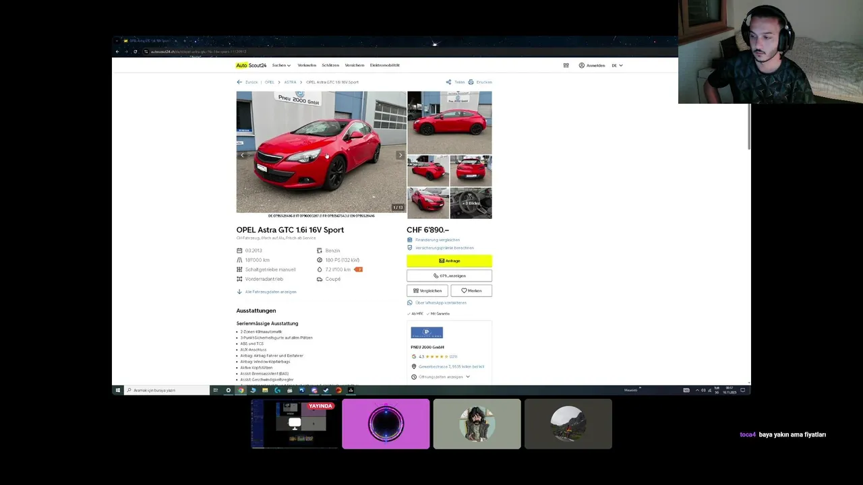This screenshot has width=863, height=485.
Task: Click the Vergleichen button
Action: pyautogui.click(x=427, y=290)
